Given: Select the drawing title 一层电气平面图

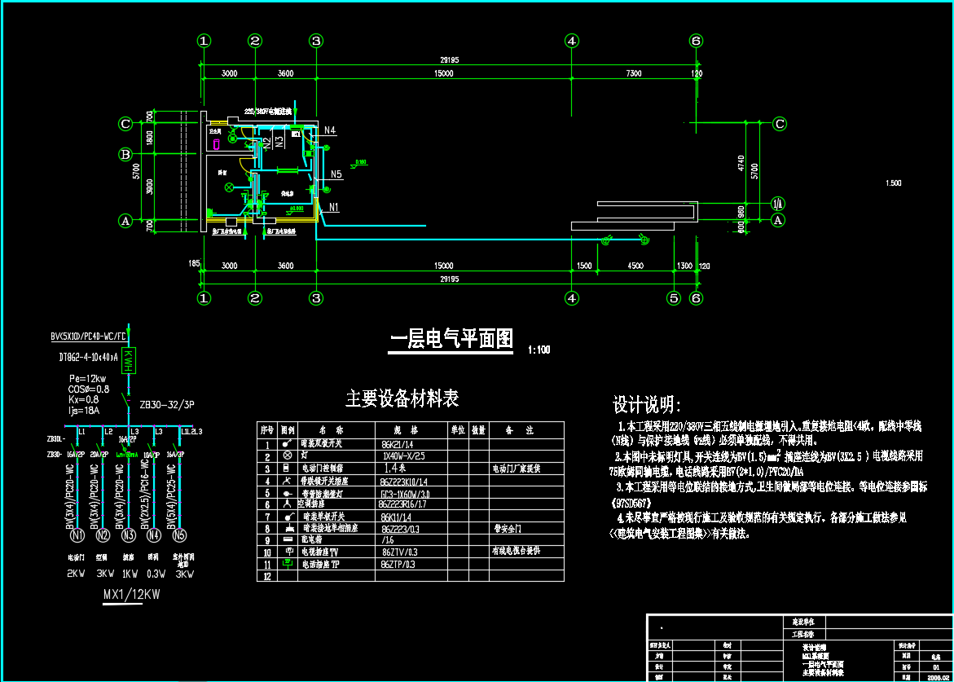Looking at the screenshot, I should pyautogui.click(x=451, y=339).
